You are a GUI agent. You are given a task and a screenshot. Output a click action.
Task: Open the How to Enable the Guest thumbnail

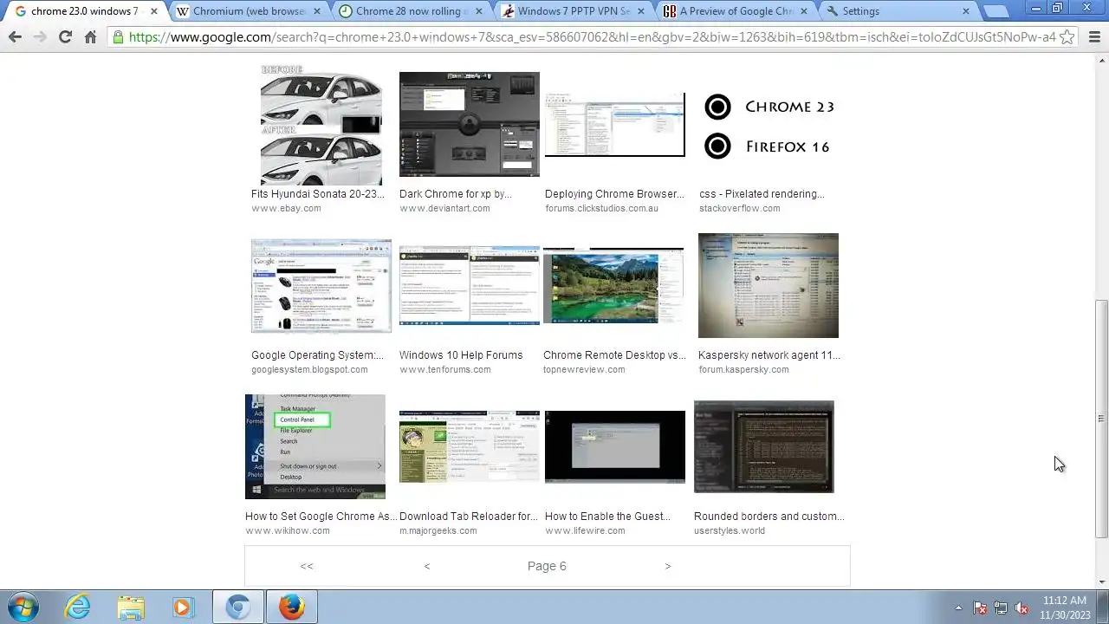pyautogui.click(x=615, y=446)
